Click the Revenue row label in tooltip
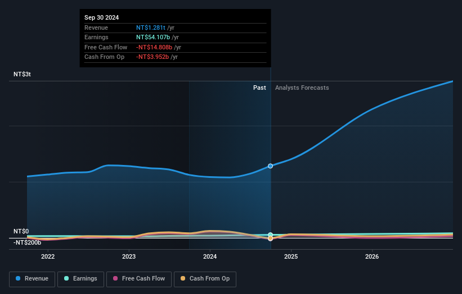 [x=96, y=27]
